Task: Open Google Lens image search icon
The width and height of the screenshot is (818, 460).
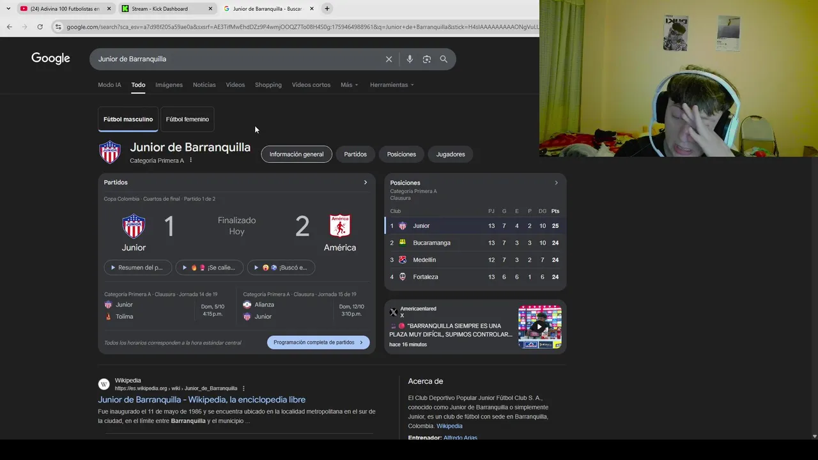Action: (426, 59)
